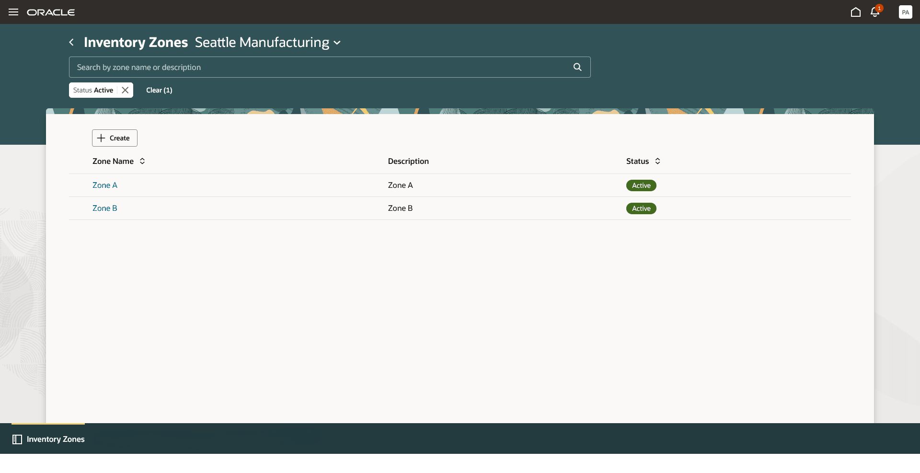Click the Active badge for Zone A

click(x=641, y=185)
